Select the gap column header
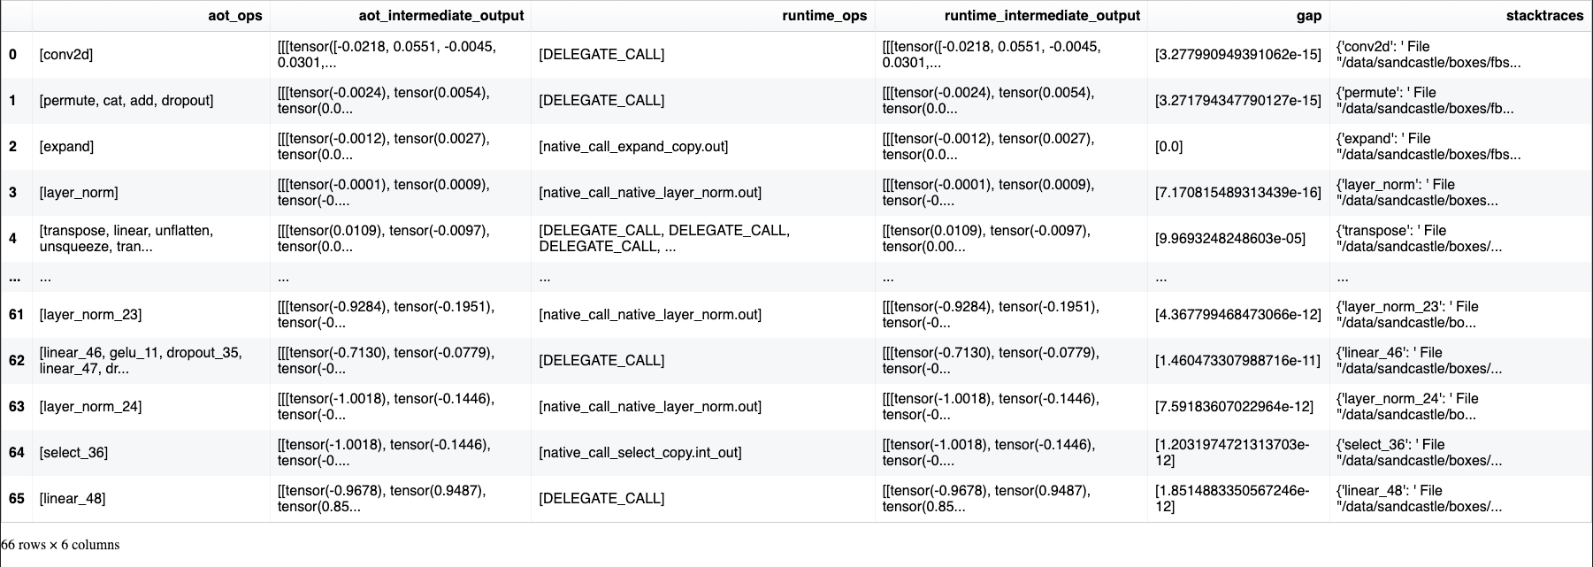 [x=1308, y=16]
